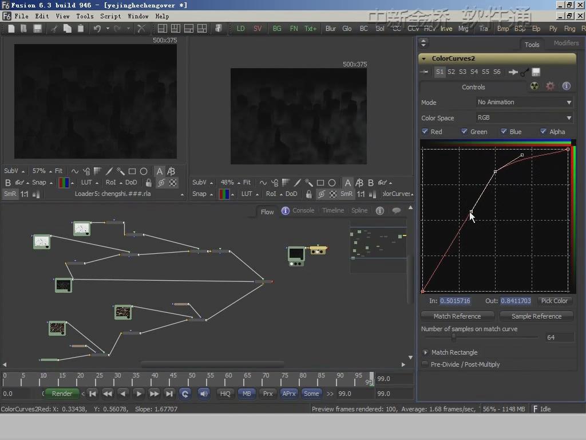Enable Pre-Divide / Post-Multiply checkbox
Screen dimensions: 586x440
tap(425, 364)
